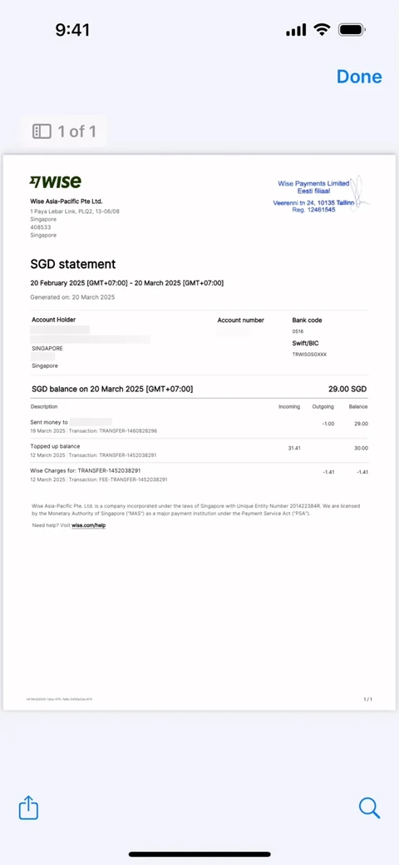Select the "SGD statement" heading
The image size is (399, 865).
[x=73, y=264]
